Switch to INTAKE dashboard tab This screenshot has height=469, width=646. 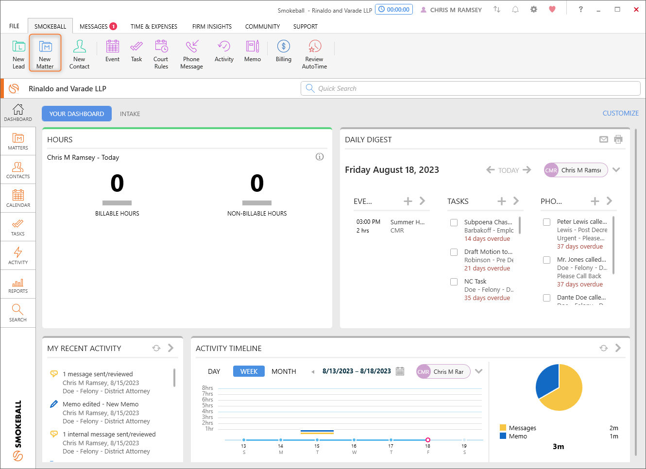click(x=130, y=114)
